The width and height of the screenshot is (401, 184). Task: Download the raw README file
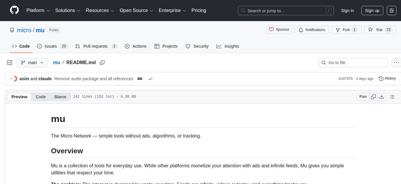pyautogui.click(x=382, y=96)
